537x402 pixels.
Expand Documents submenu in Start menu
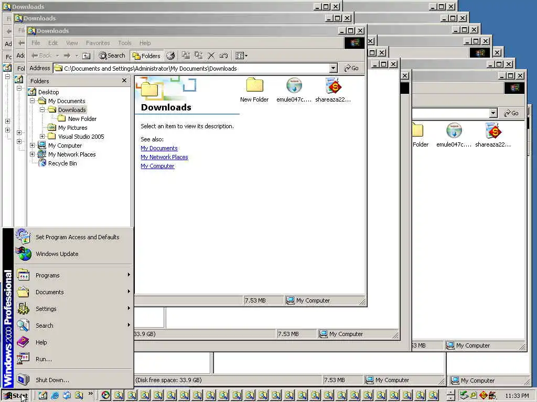tap(73, 292)
